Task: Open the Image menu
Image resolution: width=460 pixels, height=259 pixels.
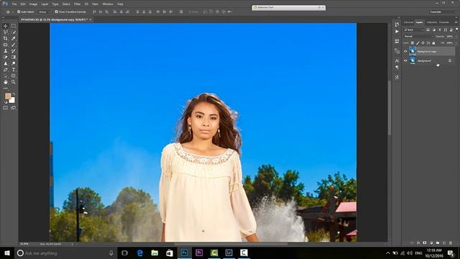Action: click(x=33, y=4)
